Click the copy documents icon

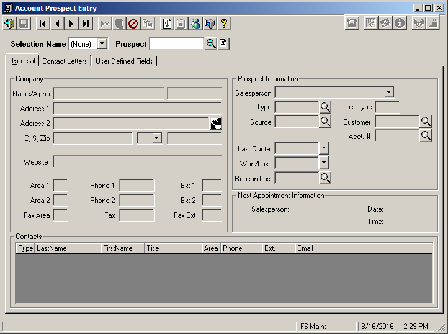pos(148,24)
